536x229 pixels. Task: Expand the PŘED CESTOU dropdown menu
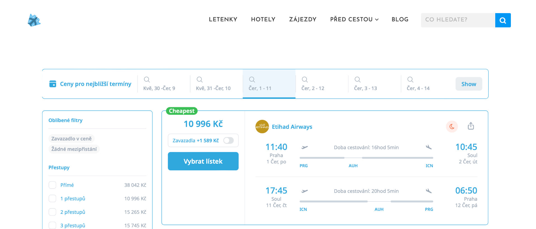(354, 20)
